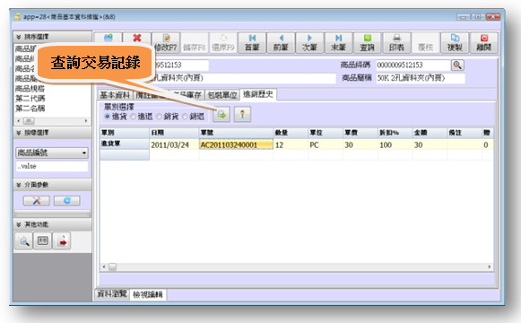Click the blue refresh icon button
This screenshot has height=323, width=521.
66,200
